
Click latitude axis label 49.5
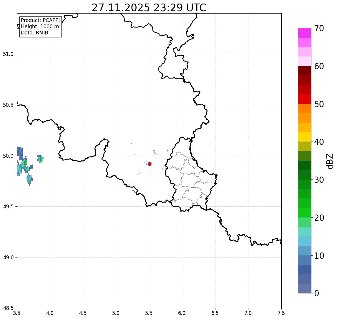(x=8, y=207)
